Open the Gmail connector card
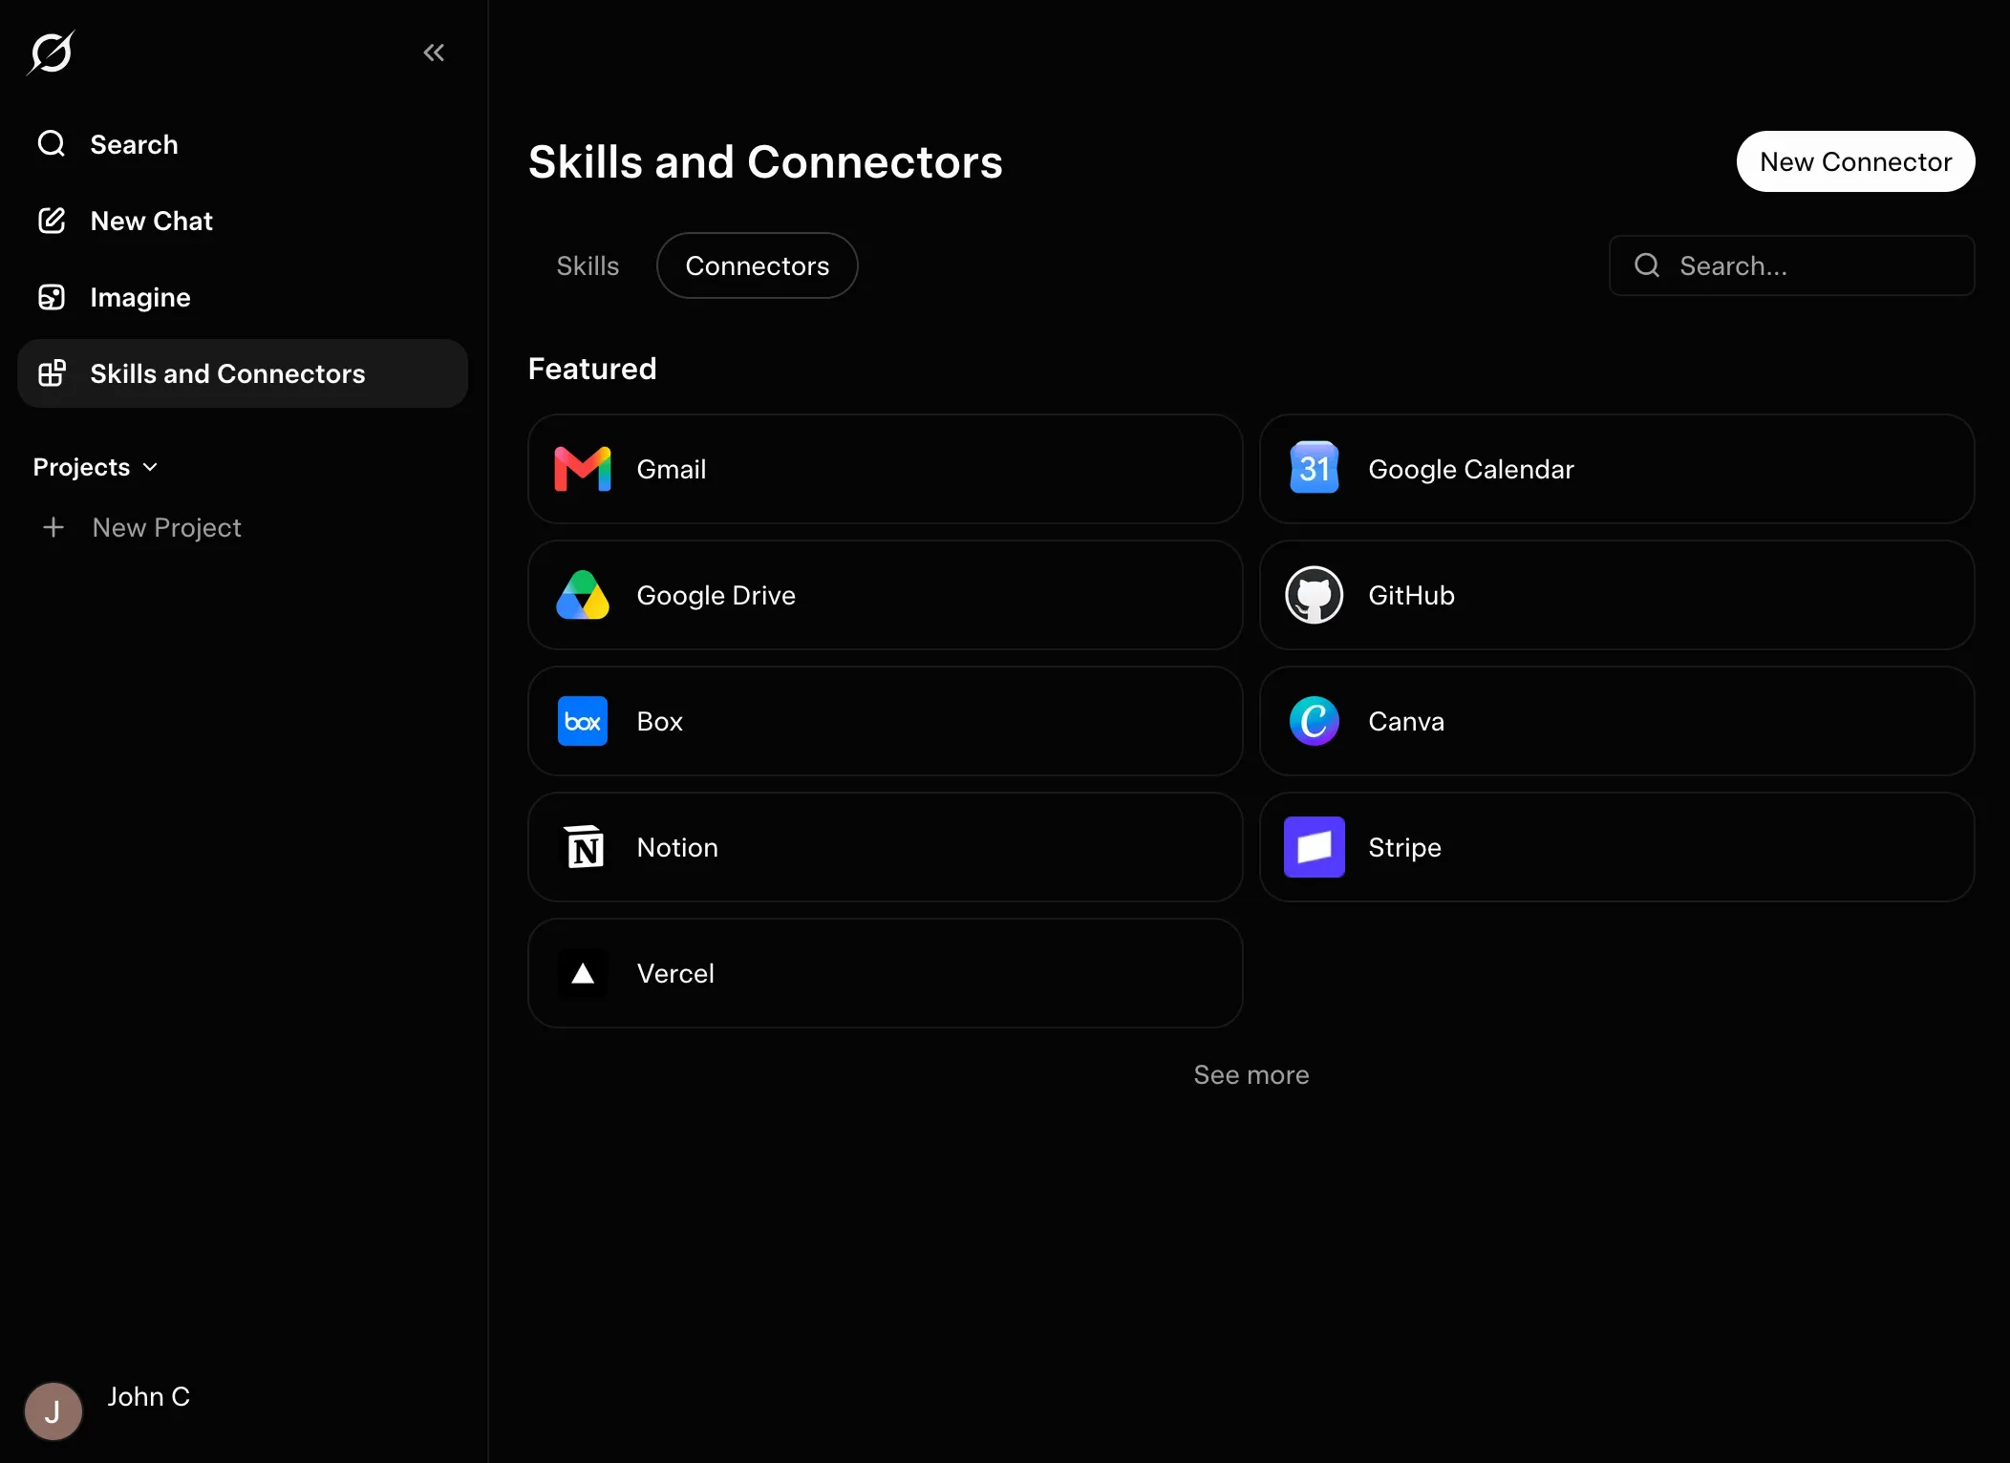 pos(886,469)
